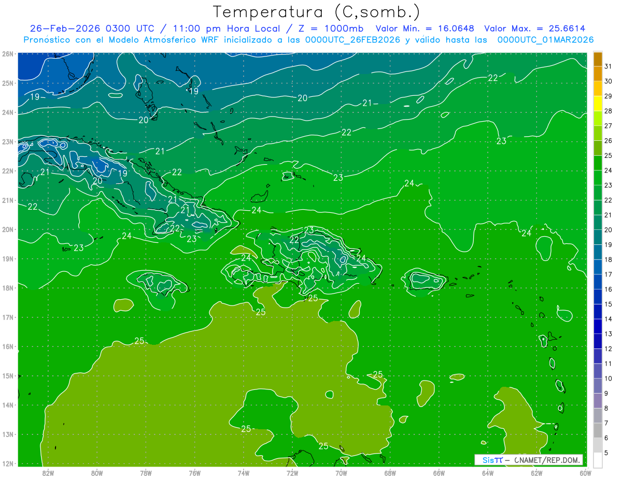This screenshot has height=480, width=622.
Task: Click the latitude label "12N"
Action: (7, 463)
